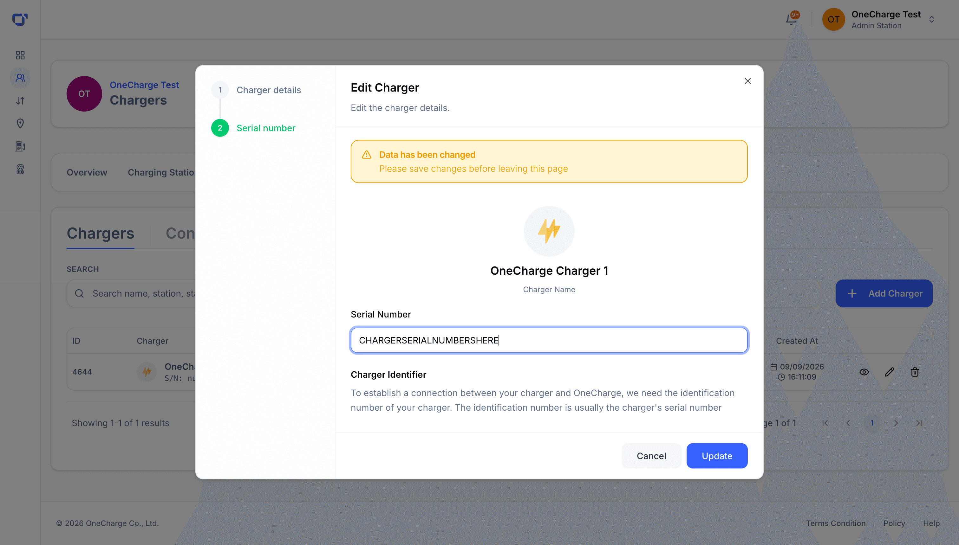Switch to the Chargers tab
959x545 pixels.
click(100, 234)
